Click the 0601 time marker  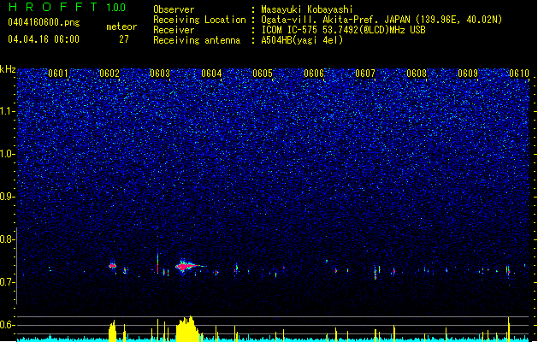(x=58, y=74)
